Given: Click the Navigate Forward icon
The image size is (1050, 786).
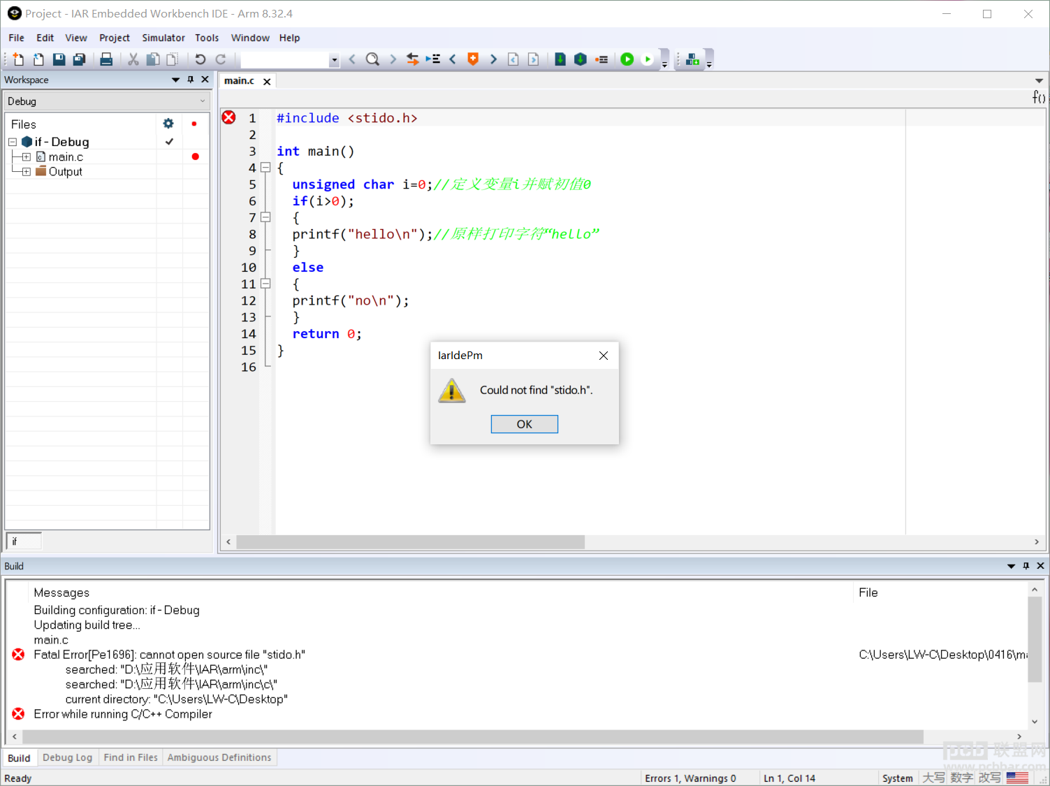Looking at the screenshot, I should coord(533,59).
